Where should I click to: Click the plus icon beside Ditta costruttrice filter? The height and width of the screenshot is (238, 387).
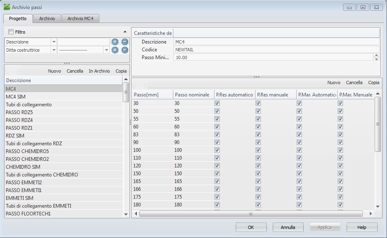click(x=115, y=50)
